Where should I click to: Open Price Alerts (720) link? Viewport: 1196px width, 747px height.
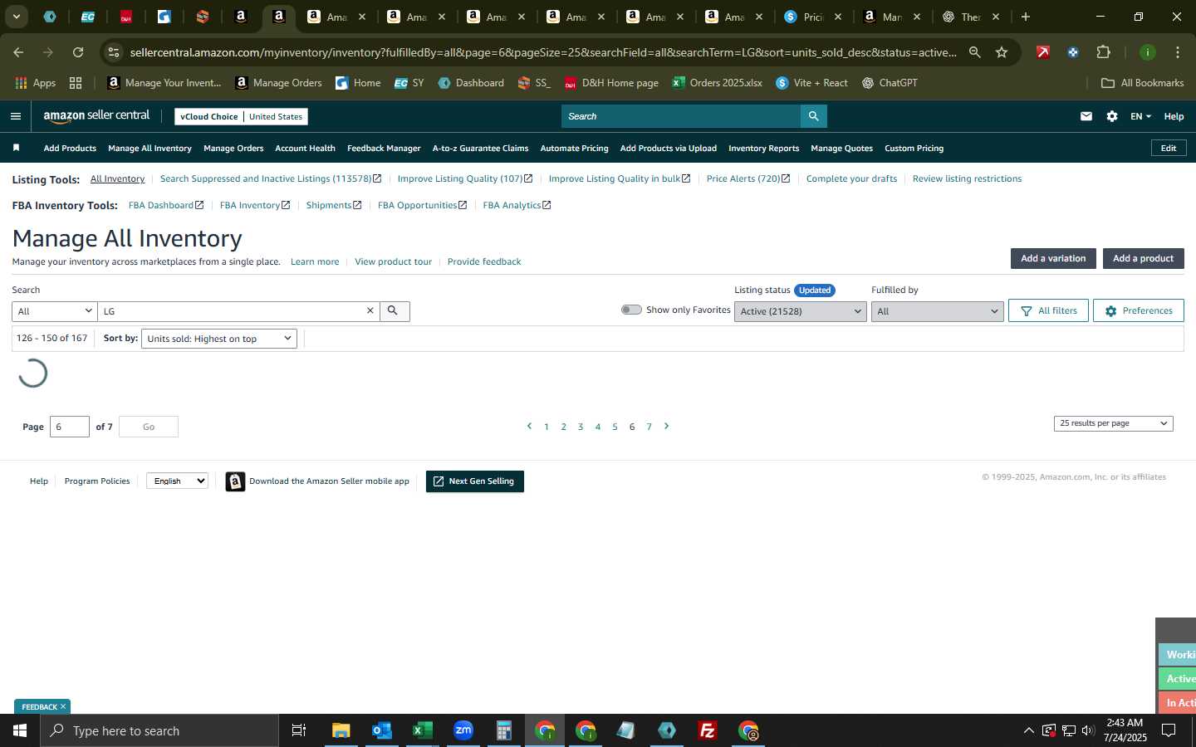747,178
